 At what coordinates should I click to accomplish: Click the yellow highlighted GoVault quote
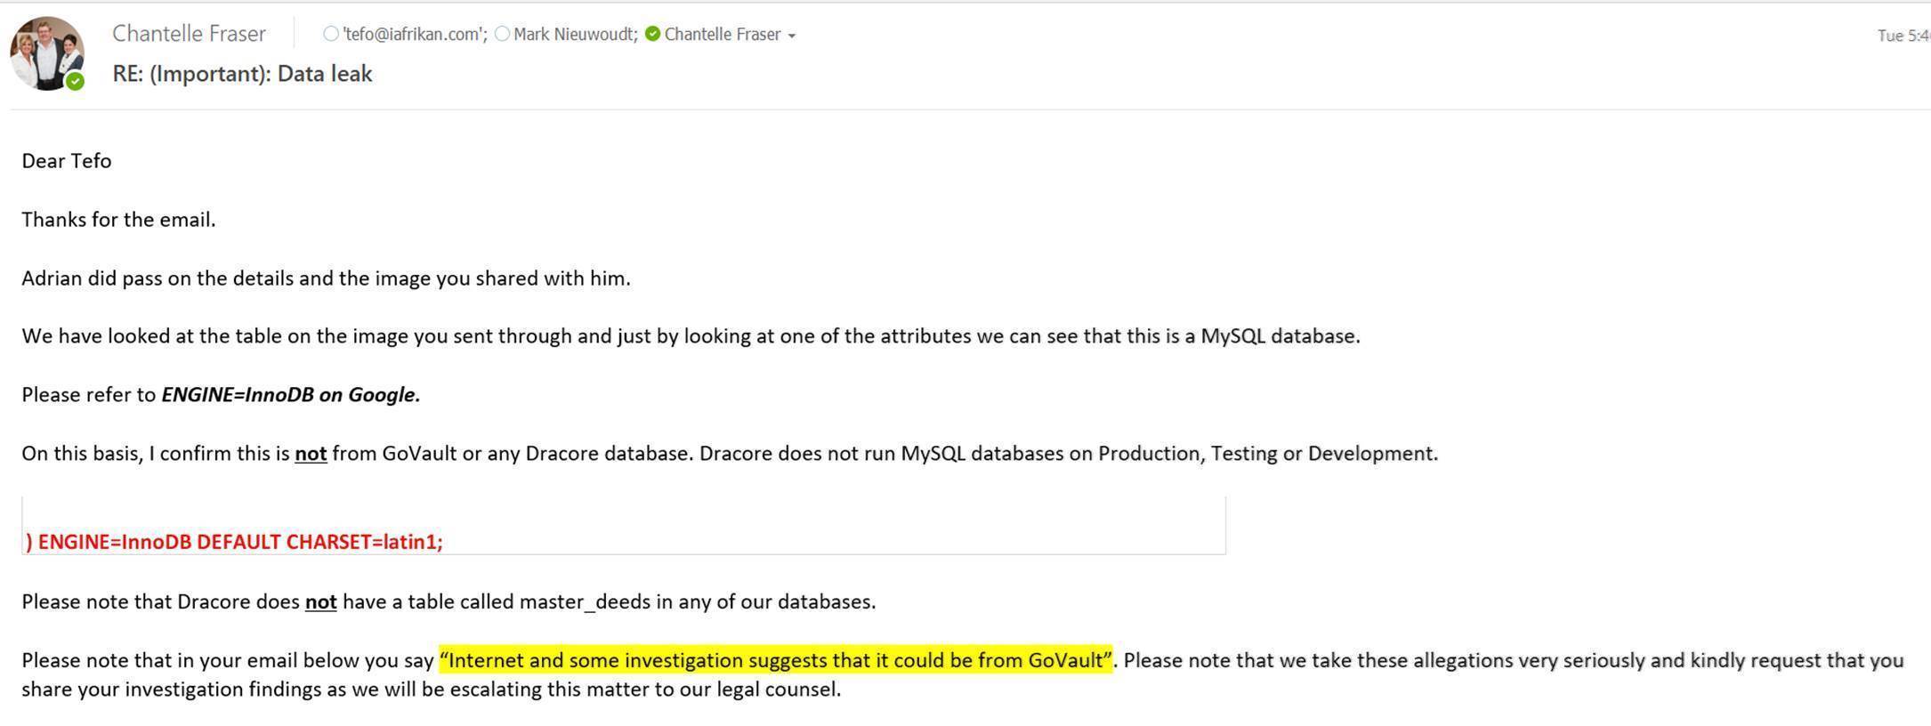(776, 660)
